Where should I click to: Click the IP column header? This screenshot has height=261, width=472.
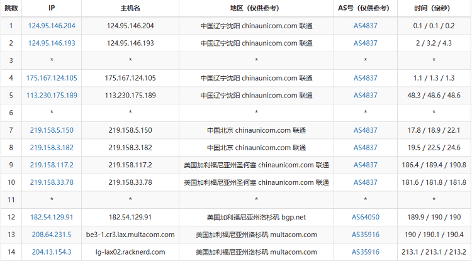[x=52, y=8]
